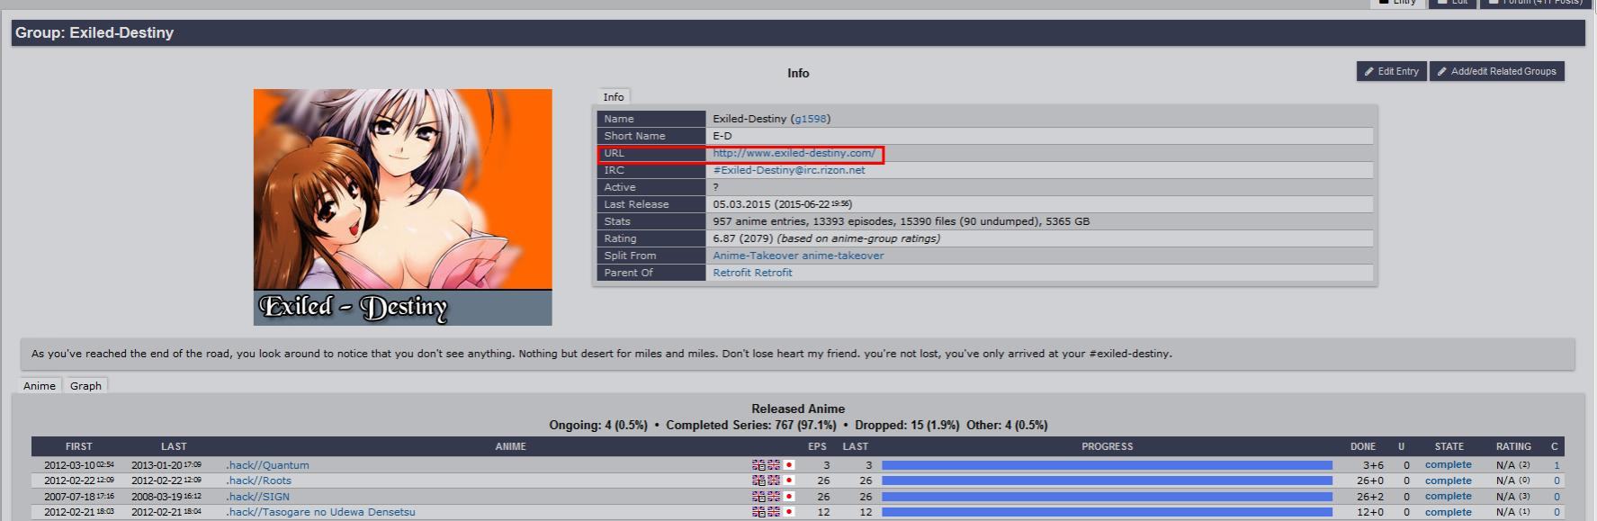Click the rating value 6.87 (2079)

tap(742, 238)
